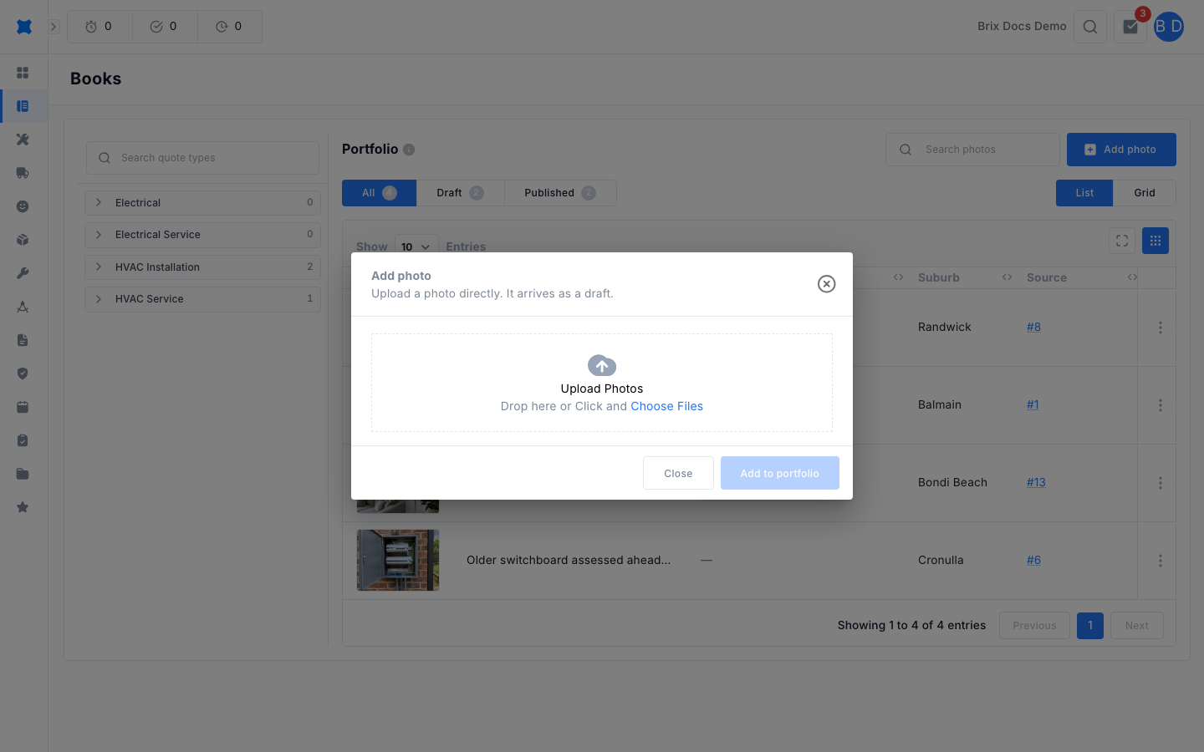Click the Add photo button
The image size is (1204, 752).
point(1121,150)
